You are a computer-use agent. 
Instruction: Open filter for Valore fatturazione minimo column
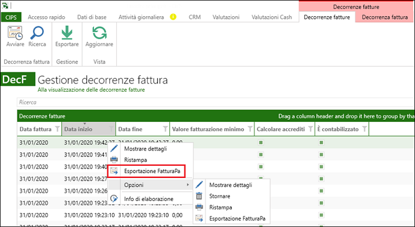(250, 129)
